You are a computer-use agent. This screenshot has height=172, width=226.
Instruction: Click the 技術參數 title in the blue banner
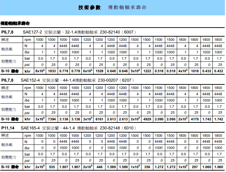coord(90,7)
